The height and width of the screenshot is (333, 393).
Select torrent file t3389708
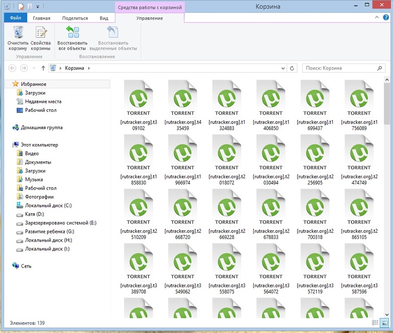[x=139, y=269]
